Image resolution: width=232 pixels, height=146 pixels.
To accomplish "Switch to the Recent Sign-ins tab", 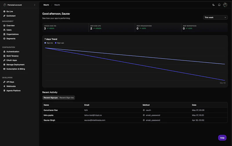I will click(67, 98).
